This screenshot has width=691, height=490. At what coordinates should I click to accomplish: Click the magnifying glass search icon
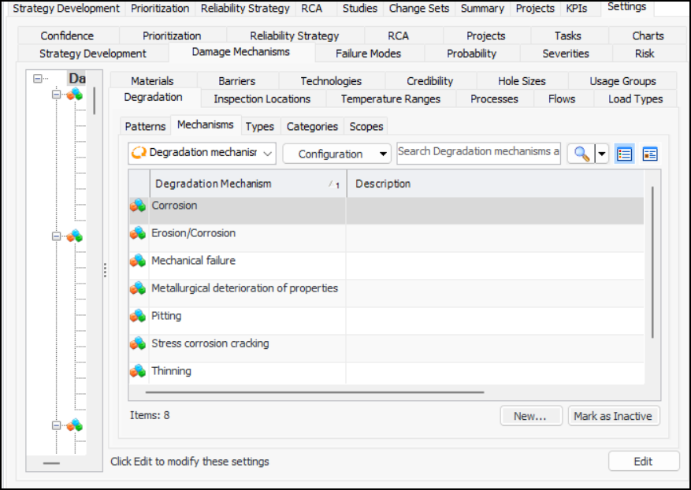click(581, 154)
